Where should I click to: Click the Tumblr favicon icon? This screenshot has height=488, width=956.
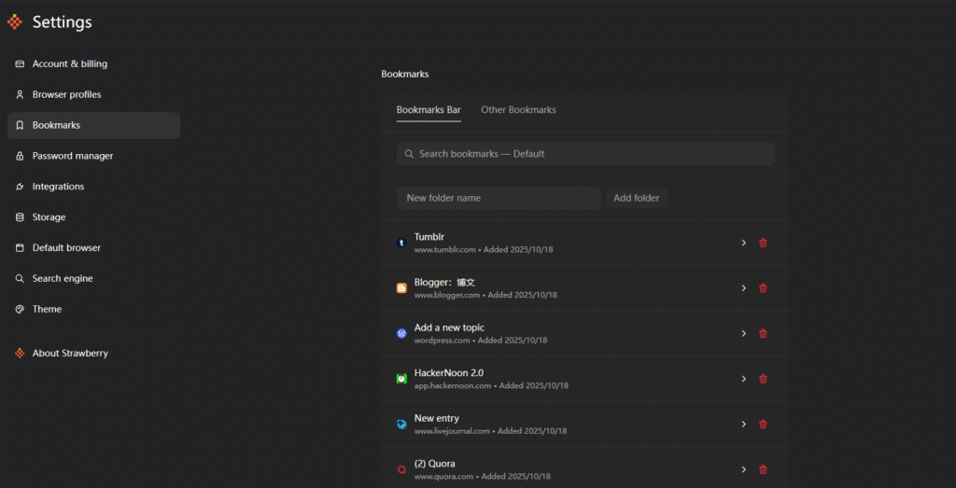click(401, 243)
